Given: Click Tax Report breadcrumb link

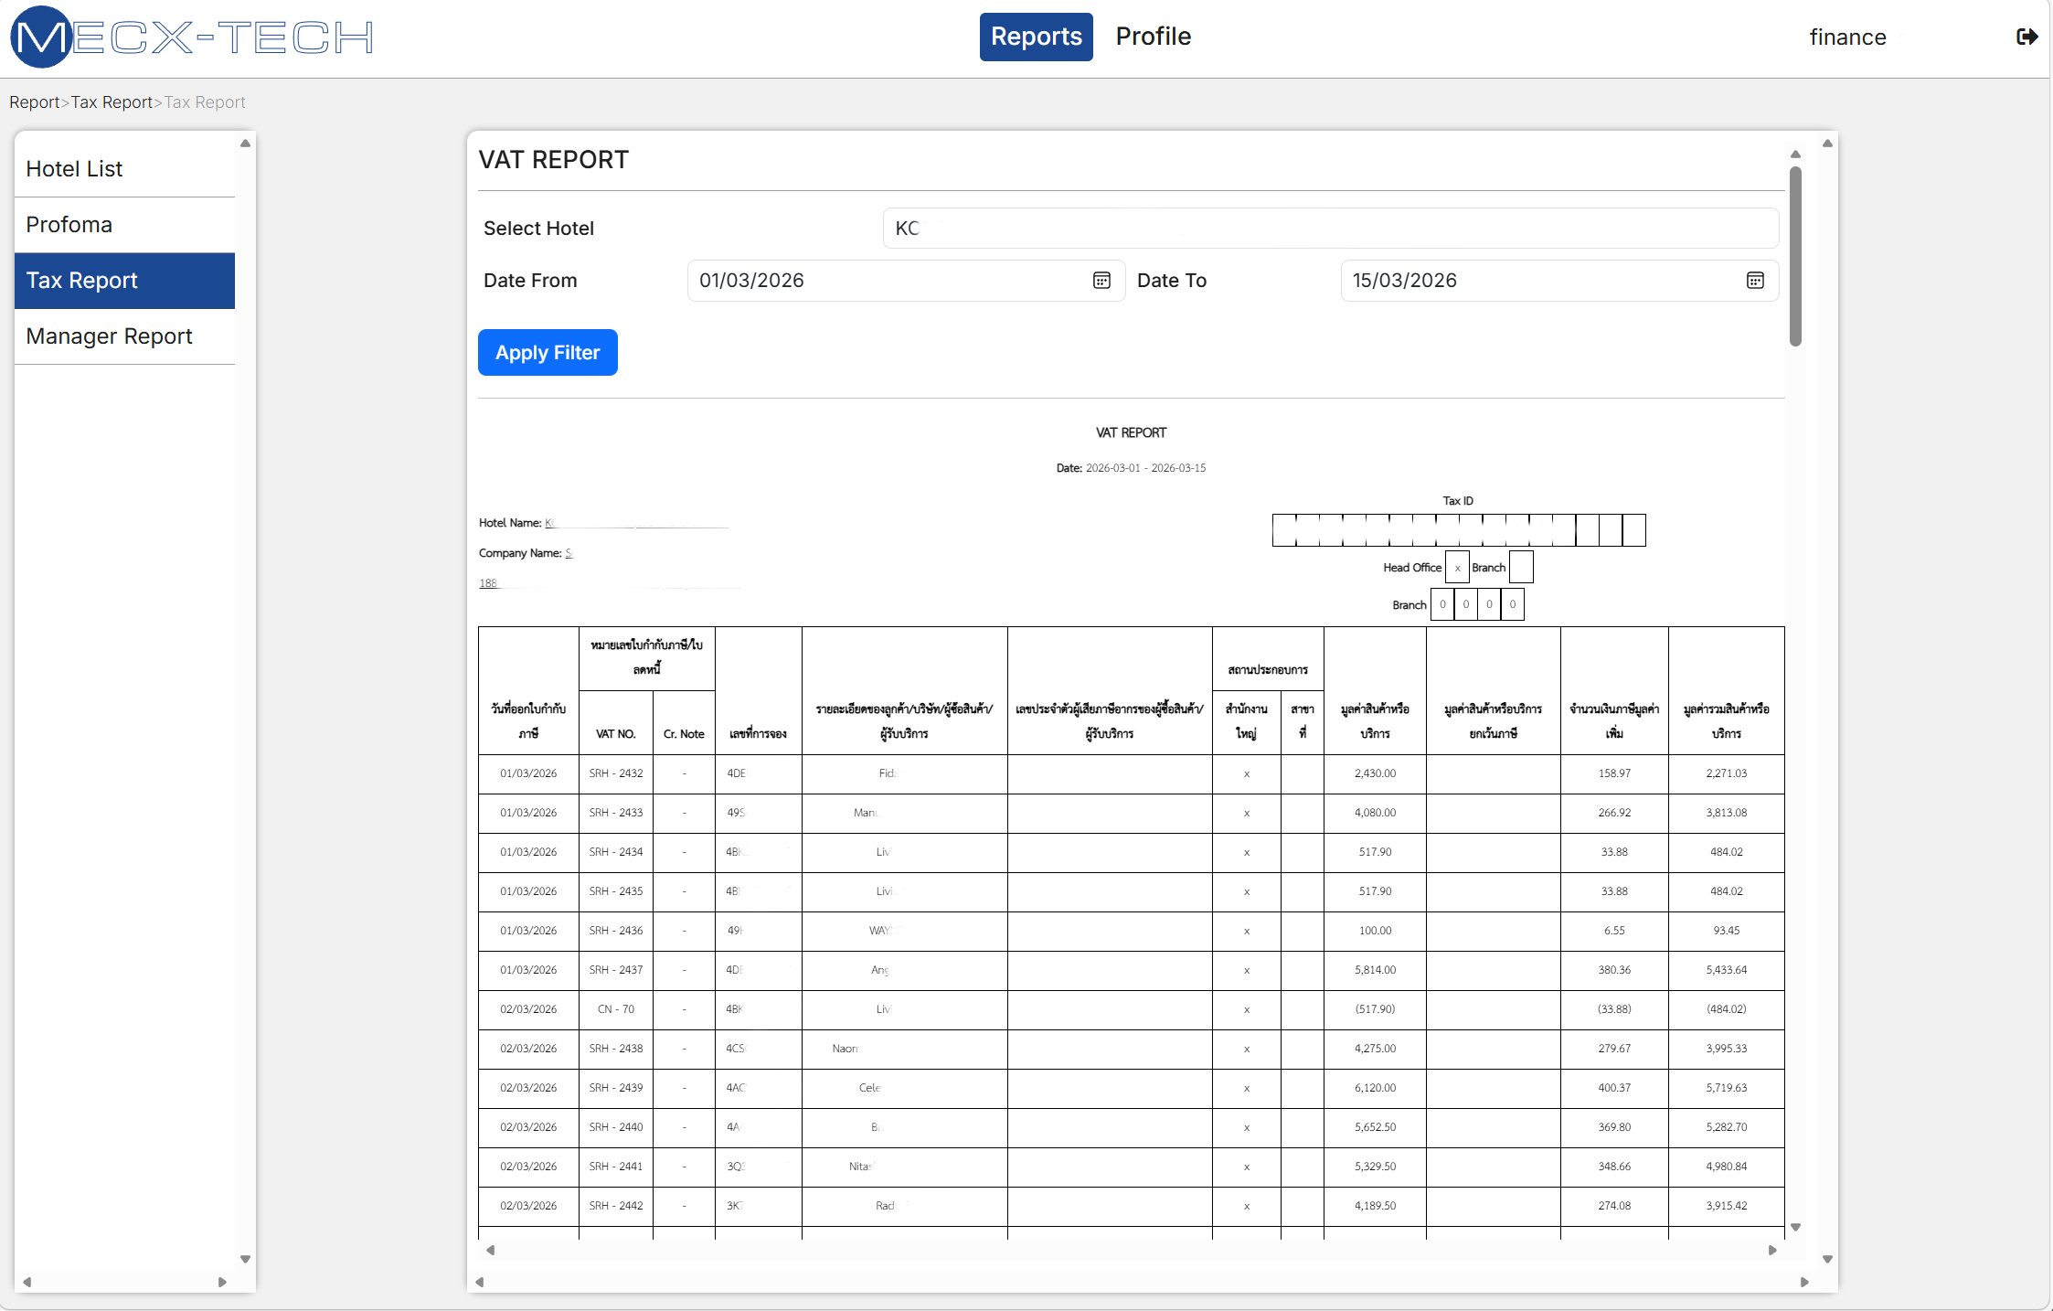Looking at the screenshot, I should pyautogui.click(x=112, y=102).
